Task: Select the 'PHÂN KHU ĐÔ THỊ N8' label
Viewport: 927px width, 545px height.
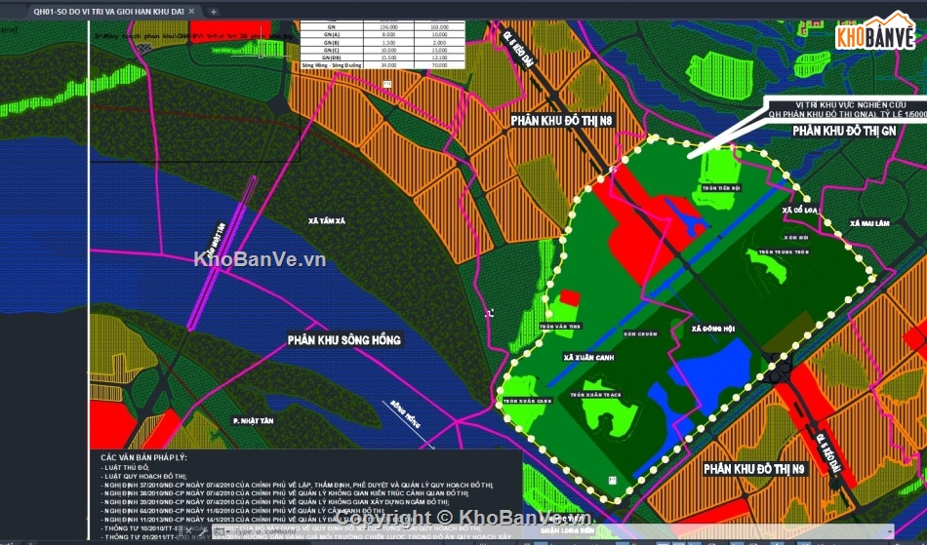Action: pos(562,121)
